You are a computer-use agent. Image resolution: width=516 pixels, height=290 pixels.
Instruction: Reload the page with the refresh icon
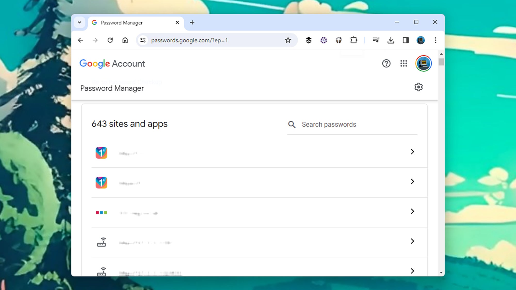(110, 40)
